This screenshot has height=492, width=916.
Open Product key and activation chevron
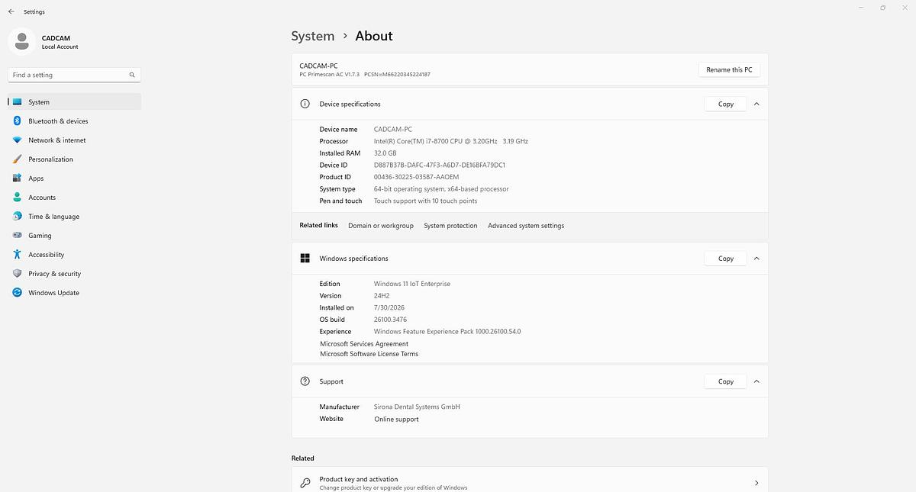756,483
